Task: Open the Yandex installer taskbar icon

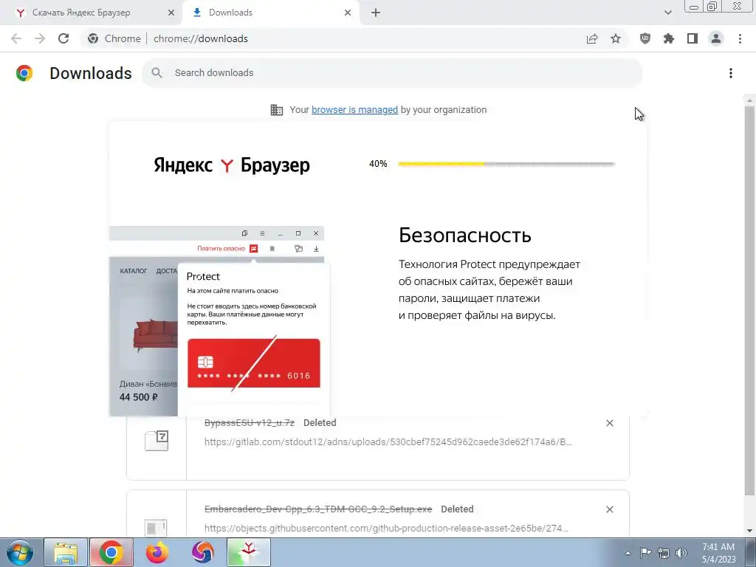Action: click(249, 552)
